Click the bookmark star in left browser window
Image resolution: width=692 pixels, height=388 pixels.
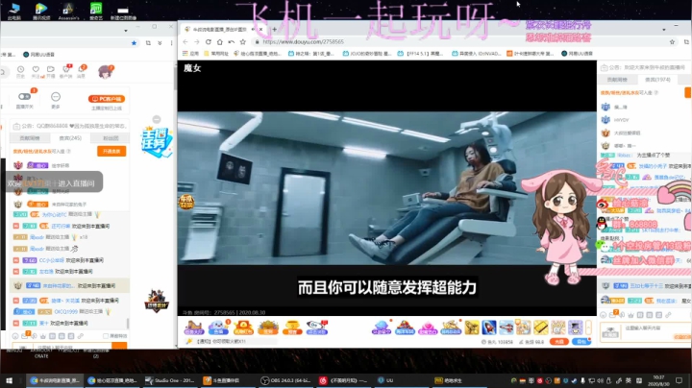(x=134, y=43)
